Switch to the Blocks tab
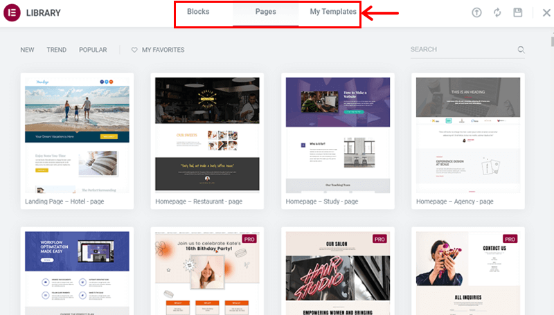Screen dimensions: 554x315 [198, 12]
